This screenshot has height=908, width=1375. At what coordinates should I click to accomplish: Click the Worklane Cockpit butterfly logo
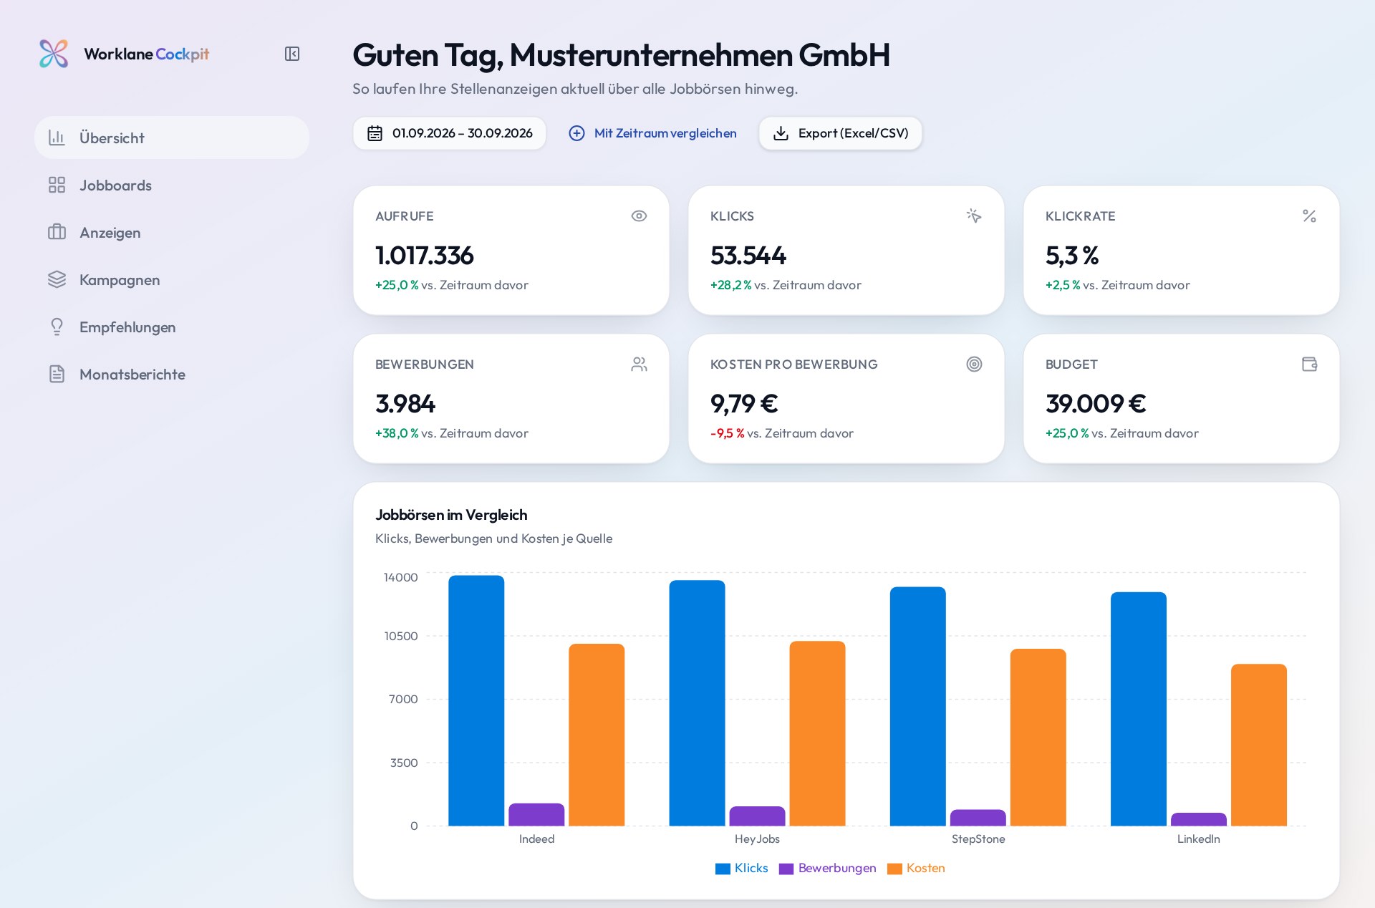[54, 54]
